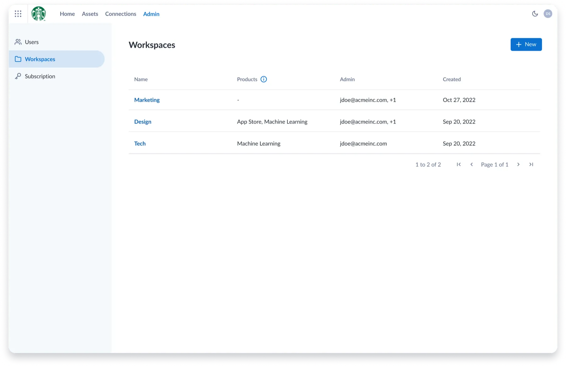Viewport: 566px width, 366px height.
Task: Go to previous page arrow
Action: (471, 164)
